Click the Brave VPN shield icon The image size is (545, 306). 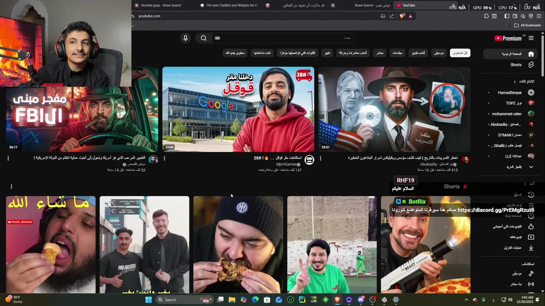(x=531, y=16)
